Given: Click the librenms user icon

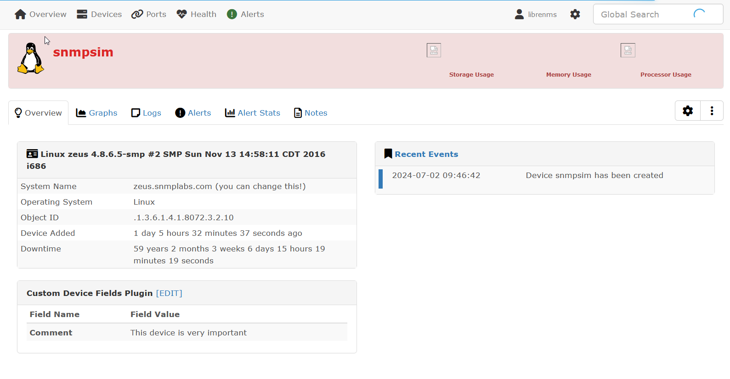Looking at the screenshot, I should click(519, 14).
